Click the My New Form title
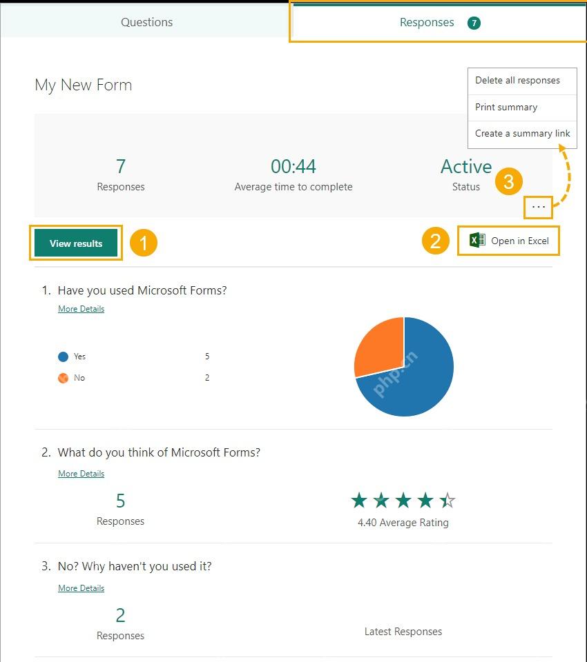 pos(84,85)
